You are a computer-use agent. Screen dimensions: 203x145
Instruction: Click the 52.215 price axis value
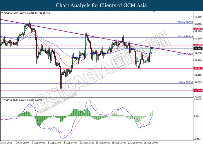(198, 75)
